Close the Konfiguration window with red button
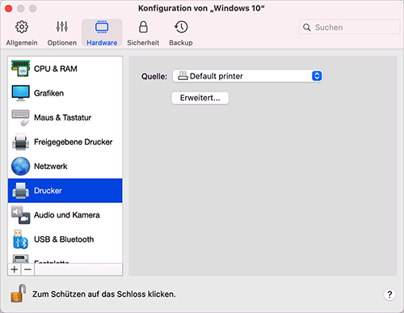This screenshot has width=404, height=313. point(9,9)
